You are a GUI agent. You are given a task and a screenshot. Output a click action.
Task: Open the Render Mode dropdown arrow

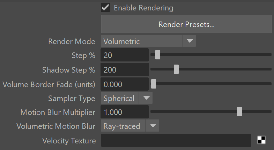[189, 41]
